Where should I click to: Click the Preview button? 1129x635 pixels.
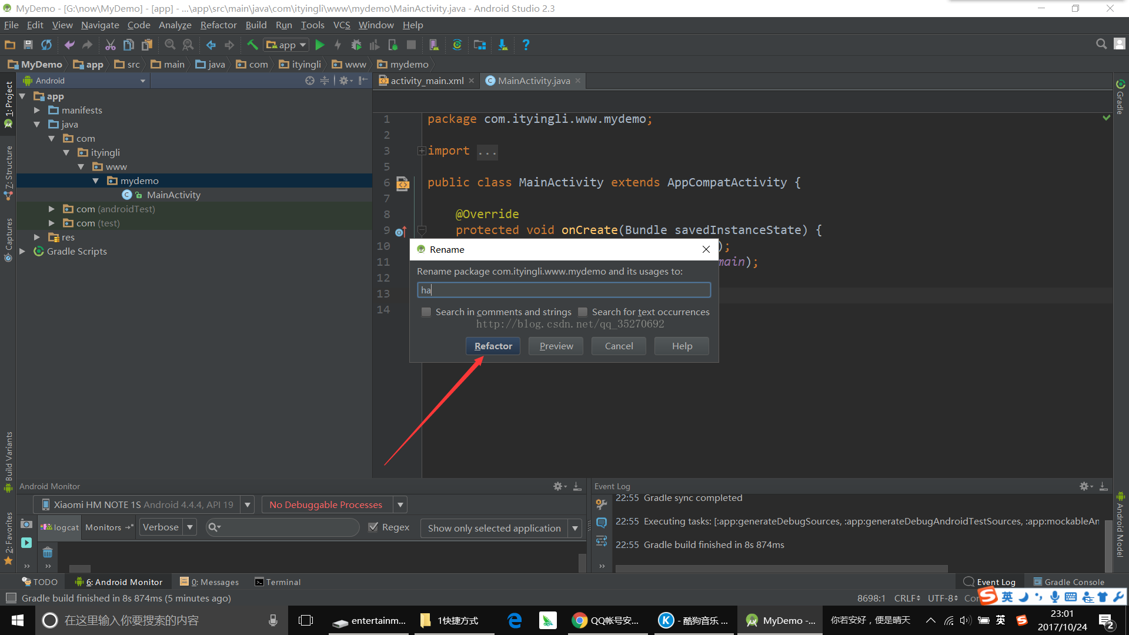556,346
